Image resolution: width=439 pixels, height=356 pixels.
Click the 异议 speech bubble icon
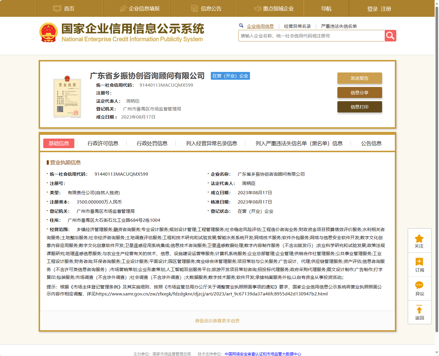(x=419, y=286)
